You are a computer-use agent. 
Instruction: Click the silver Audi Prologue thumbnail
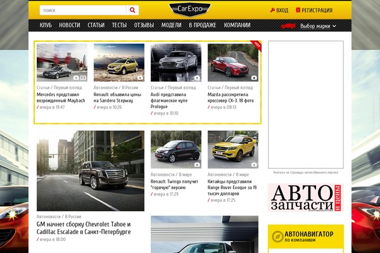[x=176, y=63]
